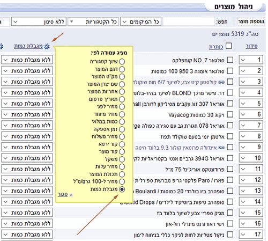Open quantity limit dropdown for ויקוג Vayacog row
The image size is (268, 241).
click(x=27, y=114)
